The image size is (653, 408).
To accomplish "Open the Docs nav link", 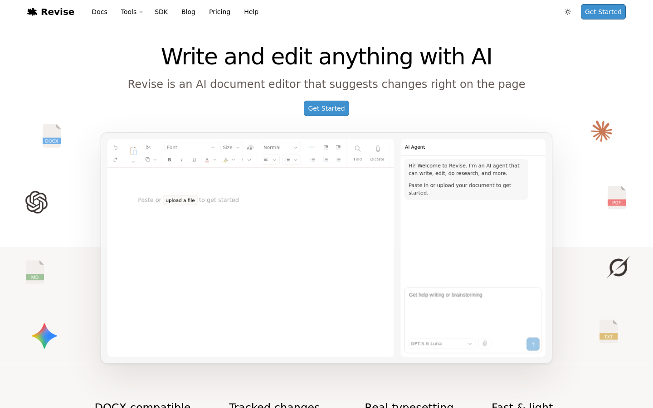I will click(99, 12).
